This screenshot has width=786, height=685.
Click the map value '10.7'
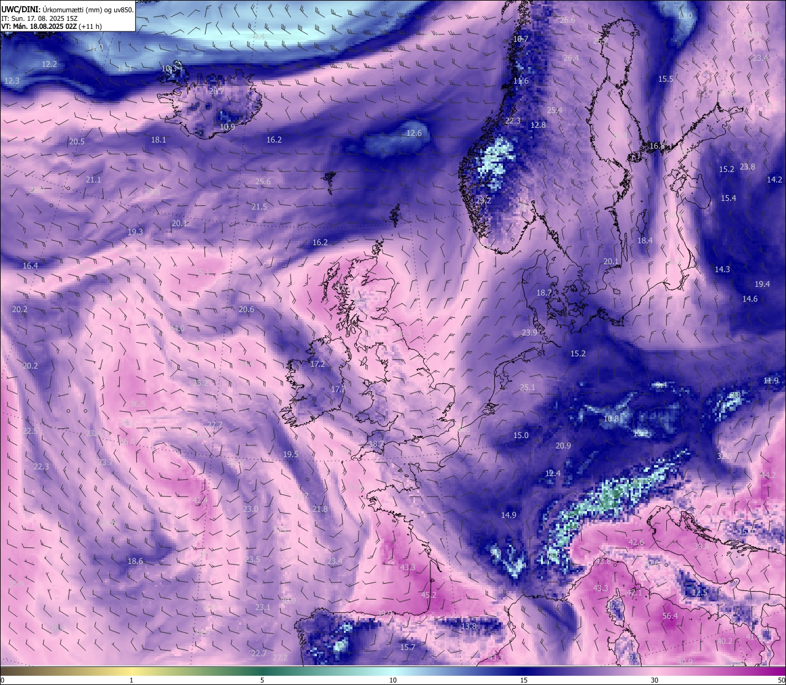tap(520, 39)
